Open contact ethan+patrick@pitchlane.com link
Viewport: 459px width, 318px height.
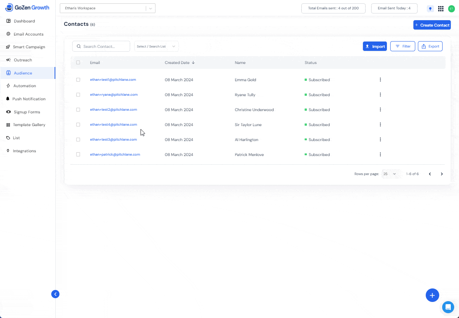pos(115,155)
